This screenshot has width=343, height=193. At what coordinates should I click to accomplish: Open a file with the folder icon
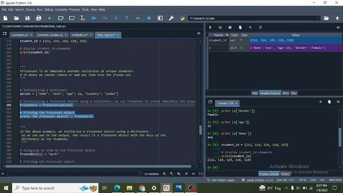(17, 18)
